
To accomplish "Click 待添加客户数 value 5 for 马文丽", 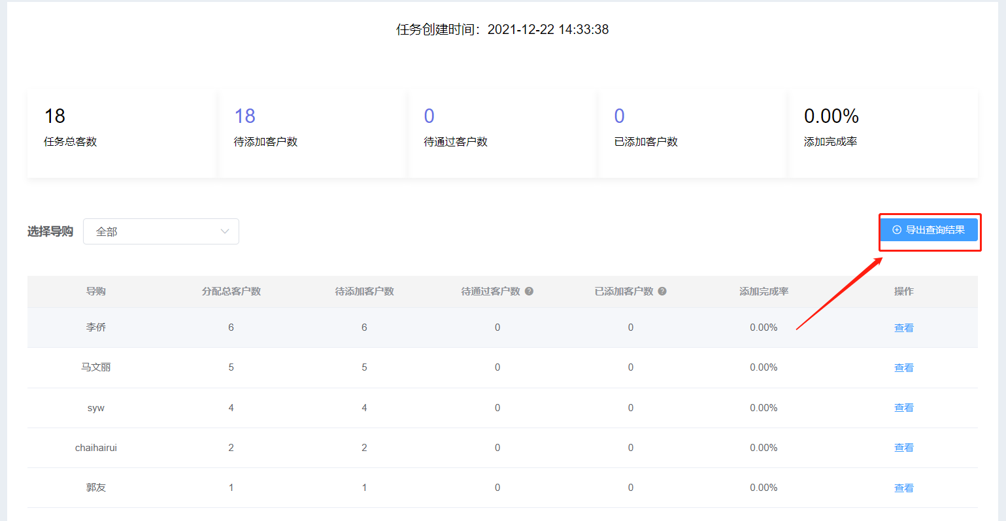I will [x=364, y=367].
